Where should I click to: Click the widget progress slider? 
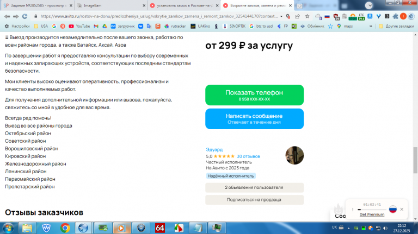(372, 210)
